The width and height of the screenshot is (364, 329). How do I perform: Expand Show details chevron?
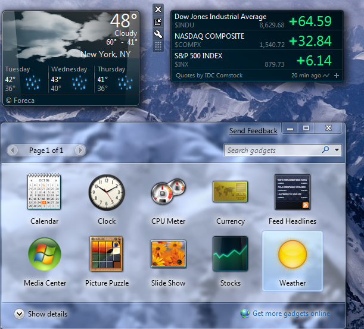(x=19, y=314)
